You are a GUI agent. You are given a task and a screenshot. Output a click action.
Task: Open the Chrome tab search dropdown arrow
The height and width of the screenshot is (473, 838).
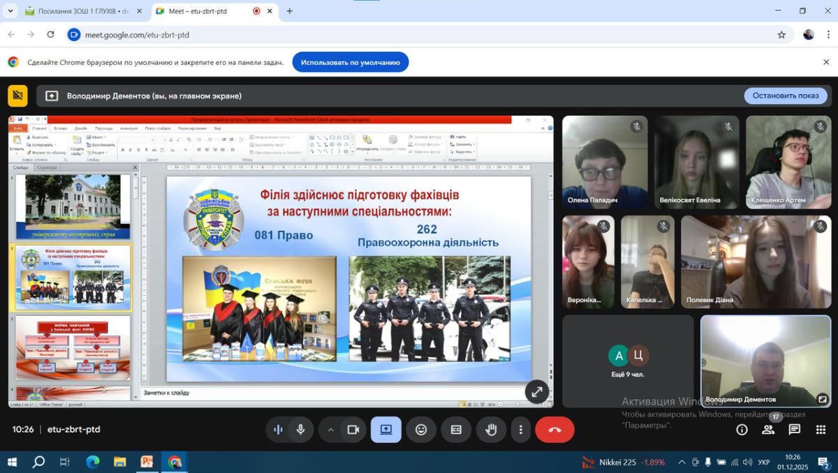tap(10, 11)
